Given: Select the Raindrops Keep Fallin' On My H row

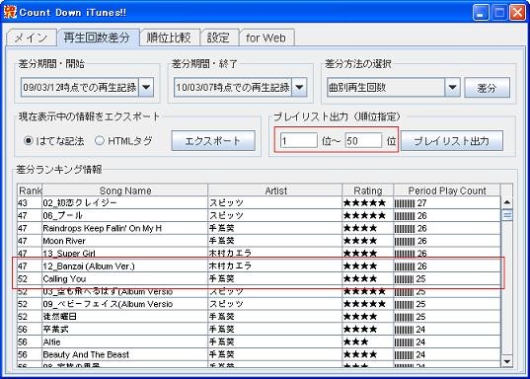Looking at the screenshot, I should coord(259,228).
